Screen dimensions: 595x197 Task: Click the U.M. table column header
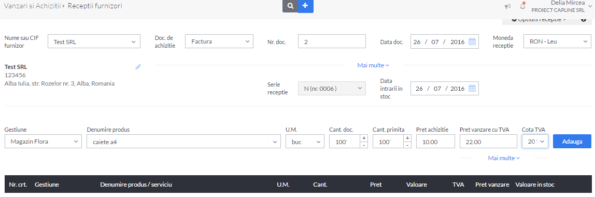[x=283, y=185]
